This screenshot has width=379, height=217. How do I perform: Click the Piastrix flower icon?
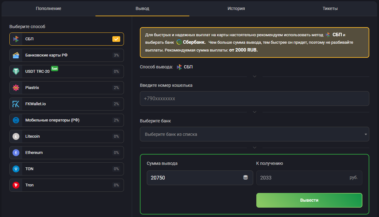click(x=16, y=88)
